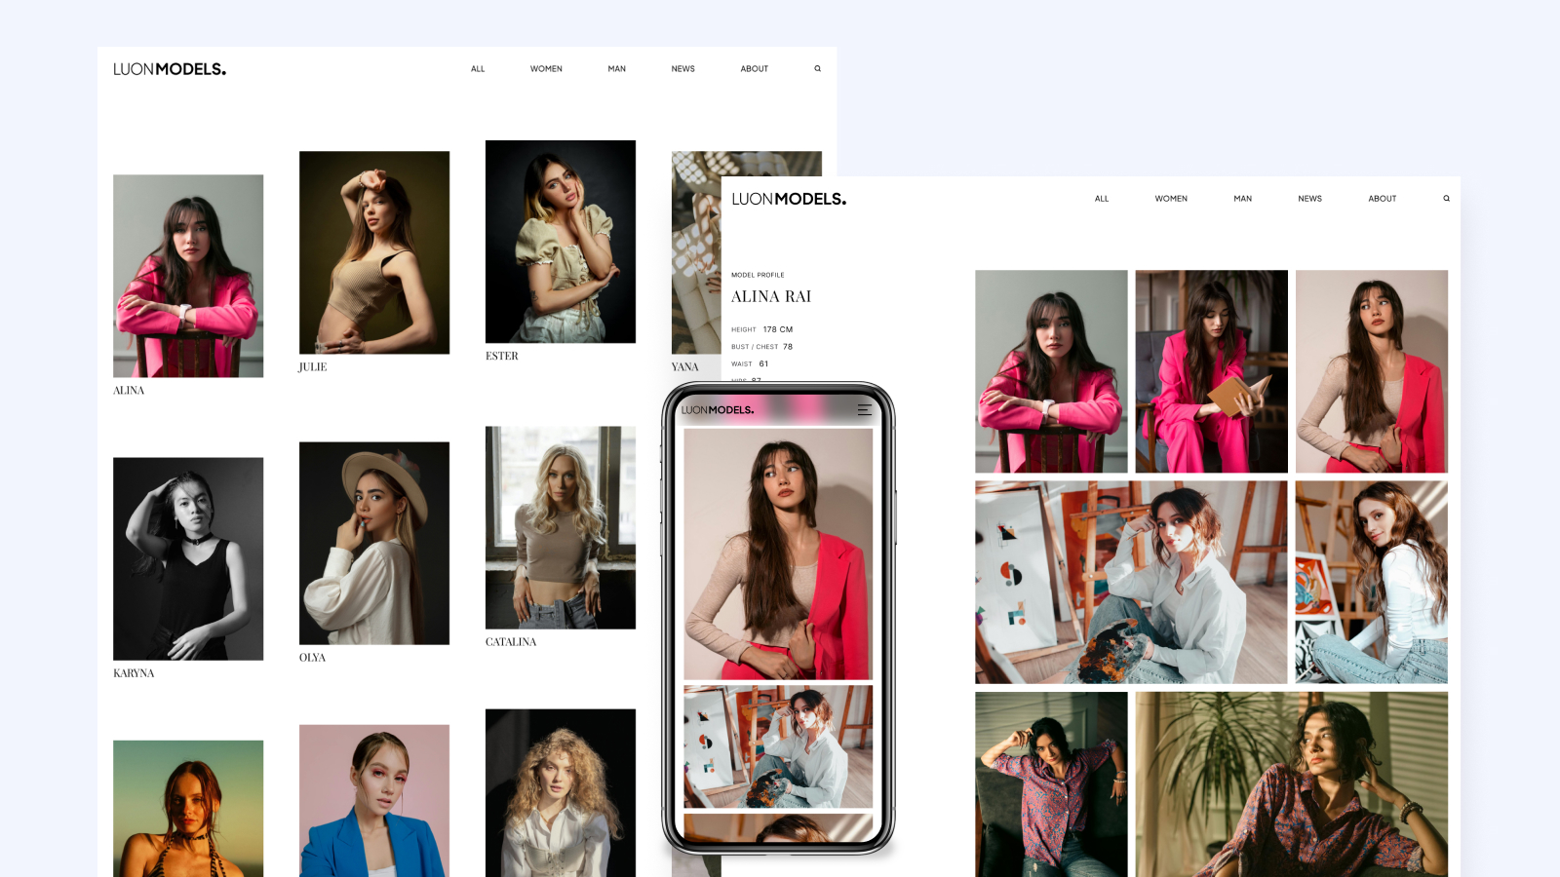
Task: Select MAN in profile page navigation
Action: tap(1242, 199)
